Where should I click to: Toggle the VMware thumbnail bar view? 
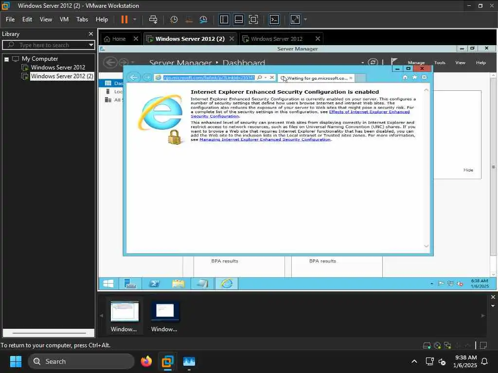pyautogui.click(x=238, y=19)
